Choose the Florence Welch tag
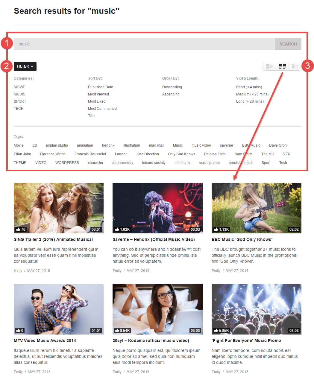The image size is (314, 380). point(53,154)
